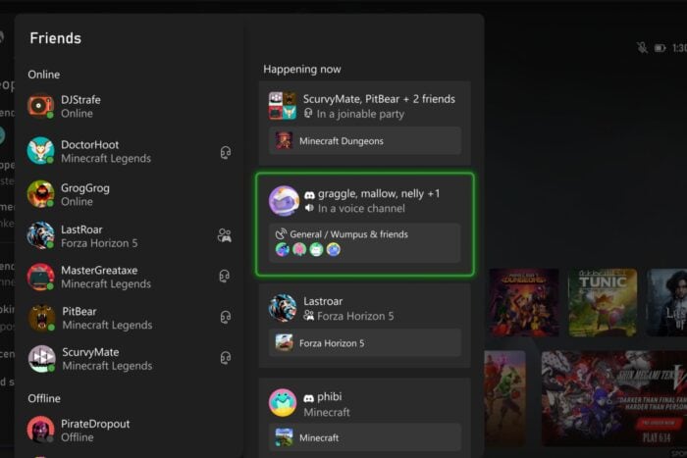Click headset party icon next to DoctorHoot
Image resolution: width=687 pixels, height=458 pixels.
225,152
